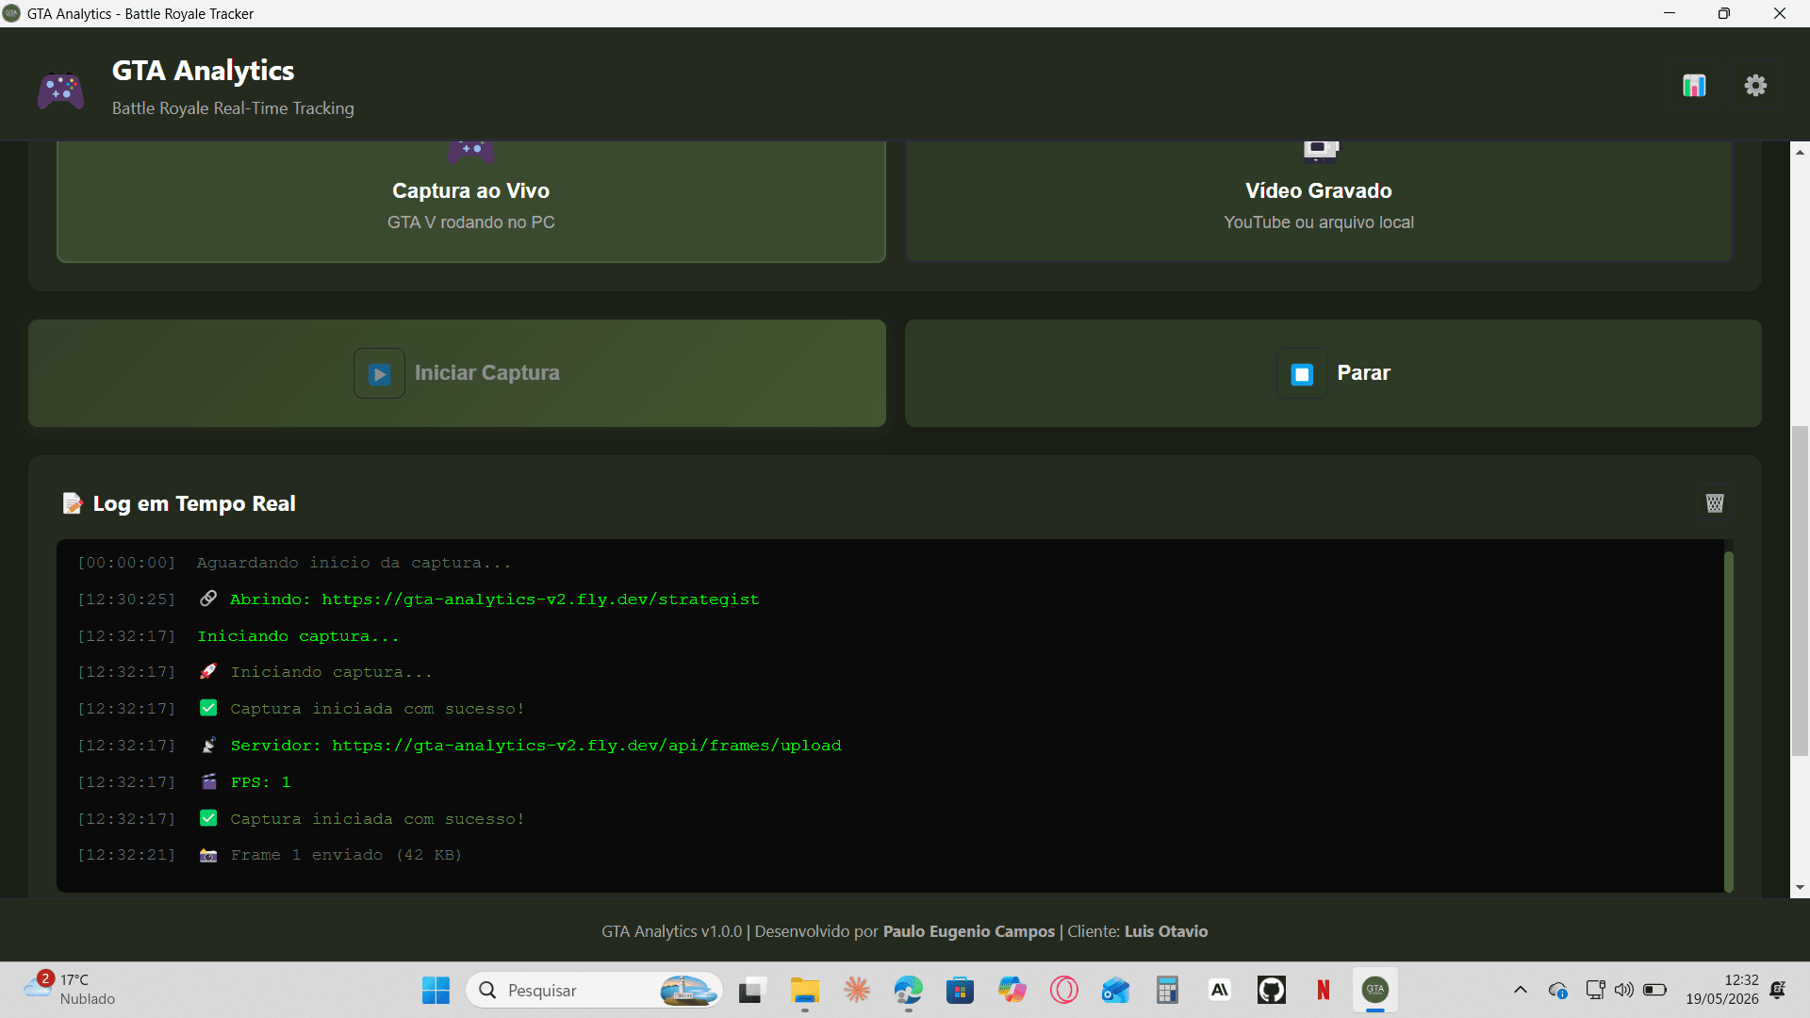The image size is (1810, 1018).
Task: Click the page scroll-down arrow
Action: 1800,888
